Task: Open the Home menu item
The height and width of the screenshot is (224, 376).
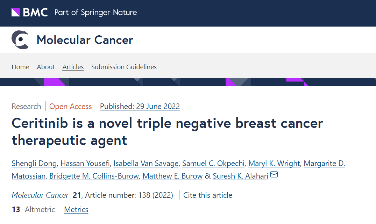Action: click(x=20, y=67)
